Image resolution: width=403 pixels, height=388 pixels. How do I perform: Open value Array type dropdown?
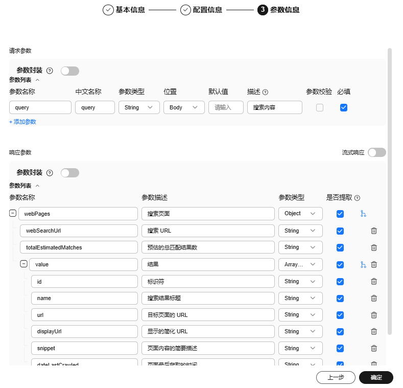coord(300,264)
